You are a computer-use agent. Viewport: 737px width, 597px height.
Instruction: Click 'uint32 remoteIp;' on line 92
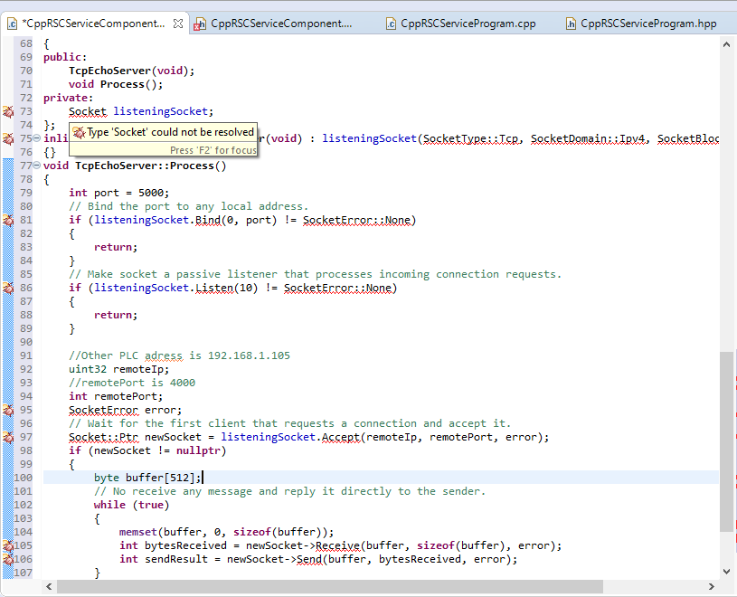click(119, 369)
